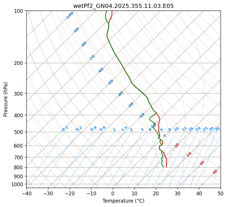The image size is (227, 207).
Task: Select the 1000 pressure axis tick label
Action: (18, 184)
